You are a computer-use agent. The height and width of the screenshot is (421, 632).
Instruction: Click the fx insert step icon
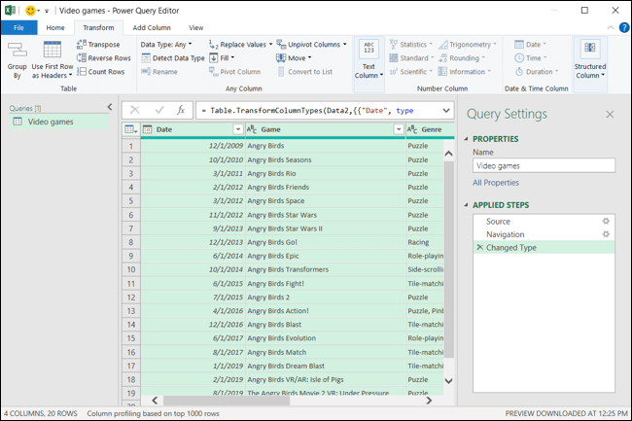click(x=181, y=110)
